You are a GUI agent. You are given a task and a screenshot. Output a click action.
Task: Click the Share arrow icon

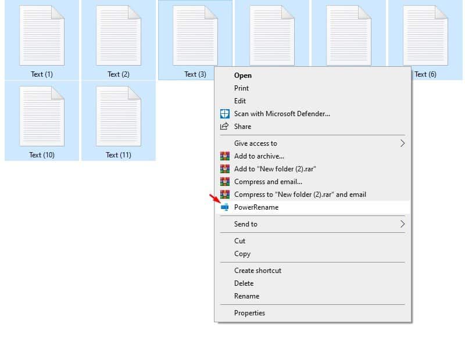click(224, 127)
